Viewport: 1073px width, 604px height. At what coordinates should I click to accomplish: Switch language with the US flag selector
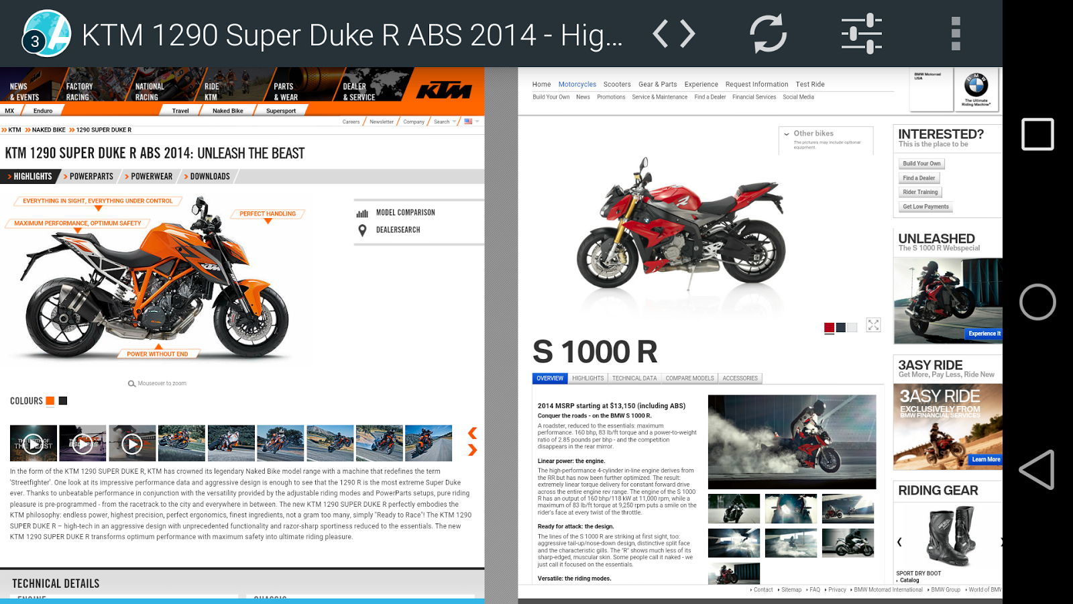coord(467,121)
